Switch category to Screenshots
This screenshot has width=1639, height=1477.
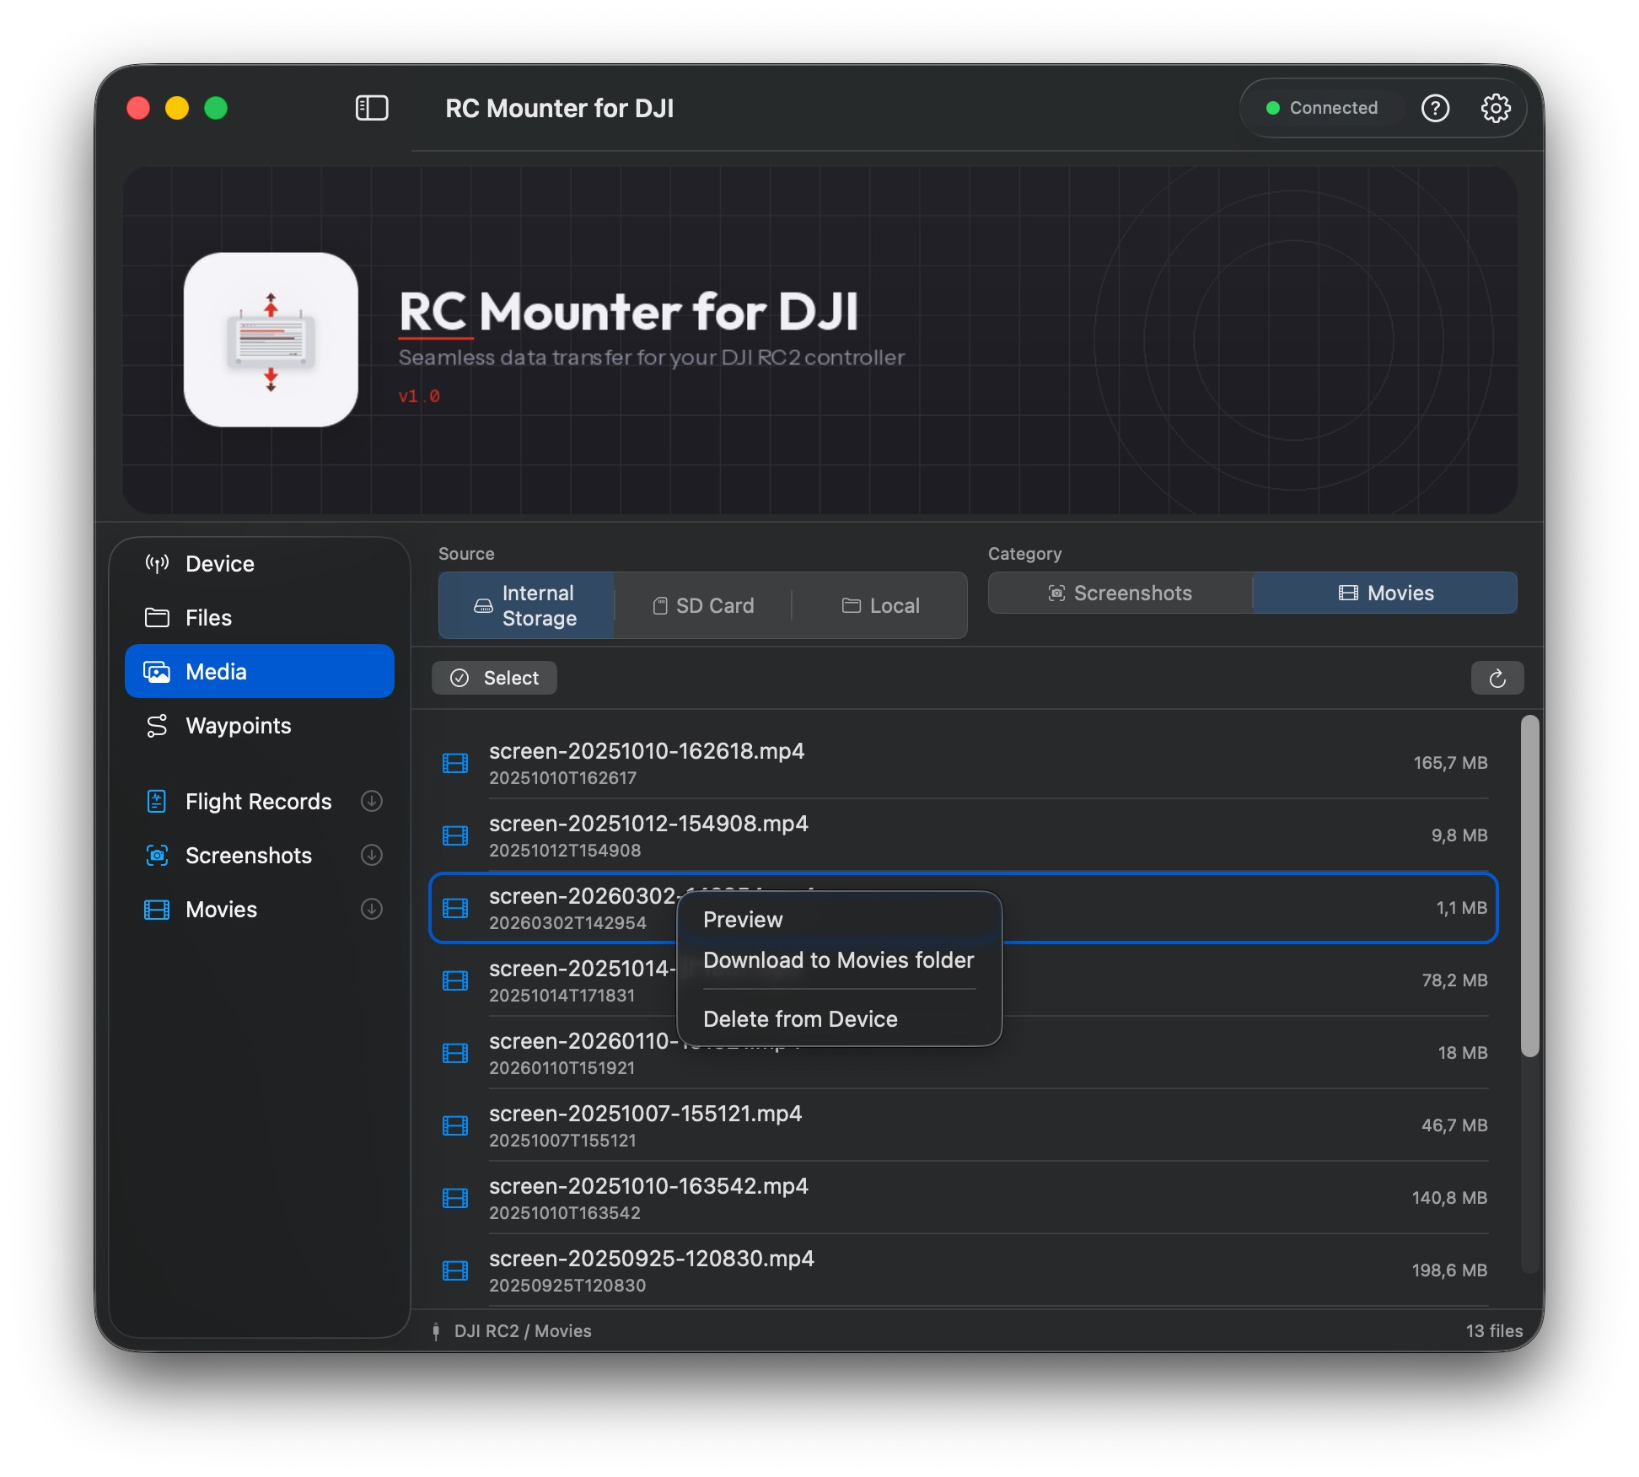[1120, 593]
